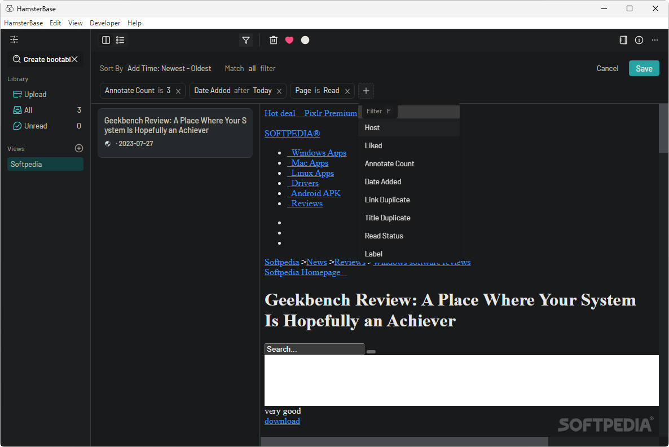Follow the News breadcrumb link

316,262
